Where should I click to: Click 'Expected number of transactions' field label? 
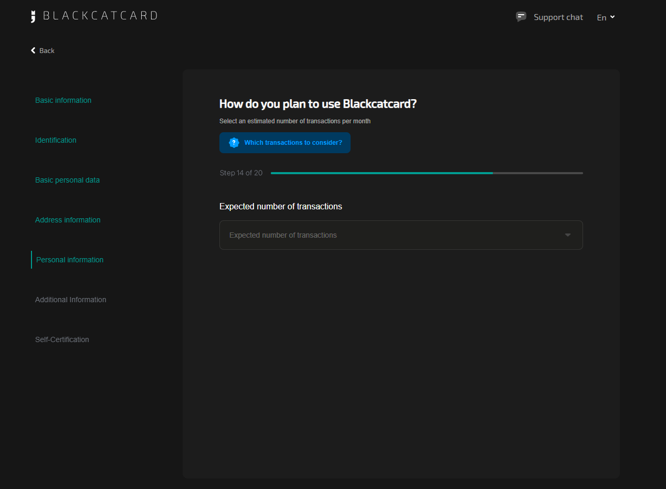(281, 207)
